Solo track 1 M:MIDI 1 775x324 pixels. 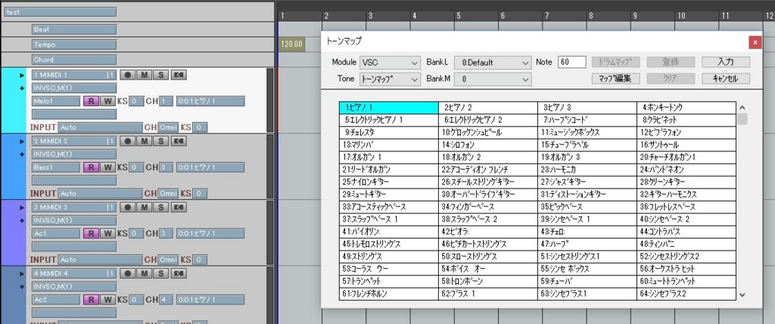click(160, 75)
